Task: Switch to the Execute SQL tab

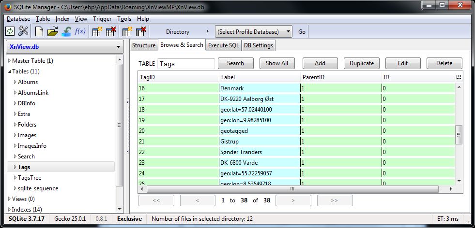Action: pyautogui.click(x=224, y=45)
